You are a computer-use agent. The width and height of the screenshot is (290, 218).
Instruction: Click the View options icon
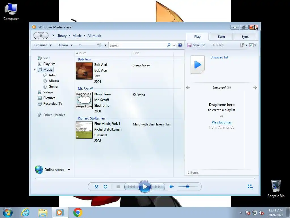(x=99, y=45)
